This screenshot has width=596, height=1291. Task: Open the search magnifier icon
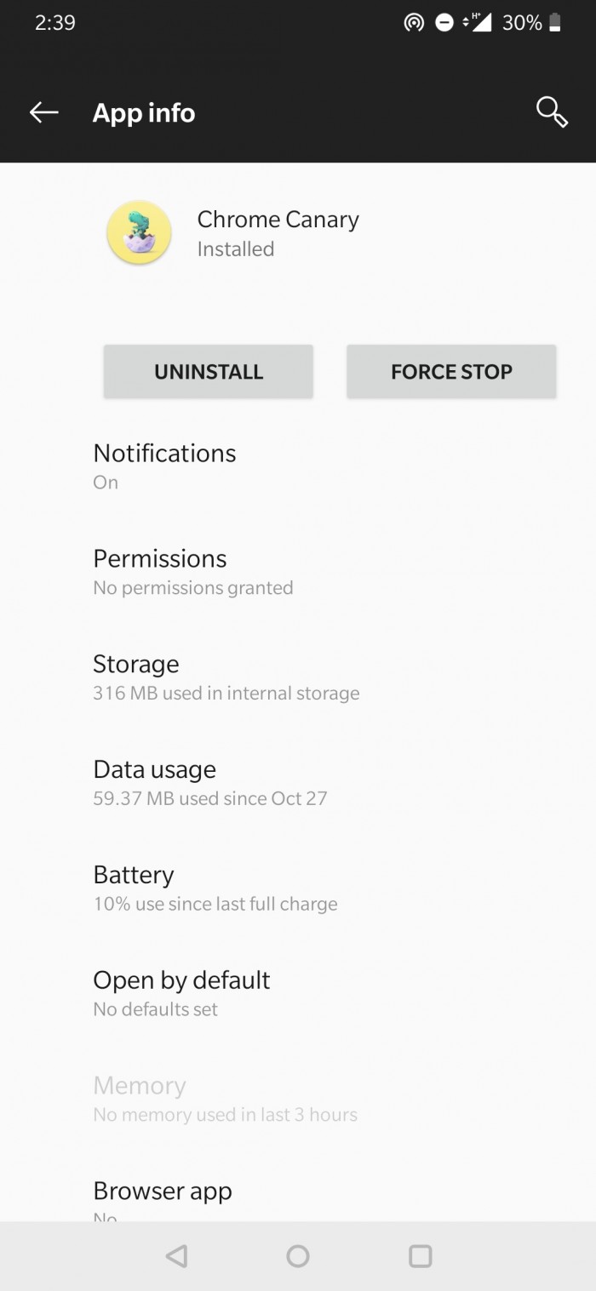click(x=551, y=111)
